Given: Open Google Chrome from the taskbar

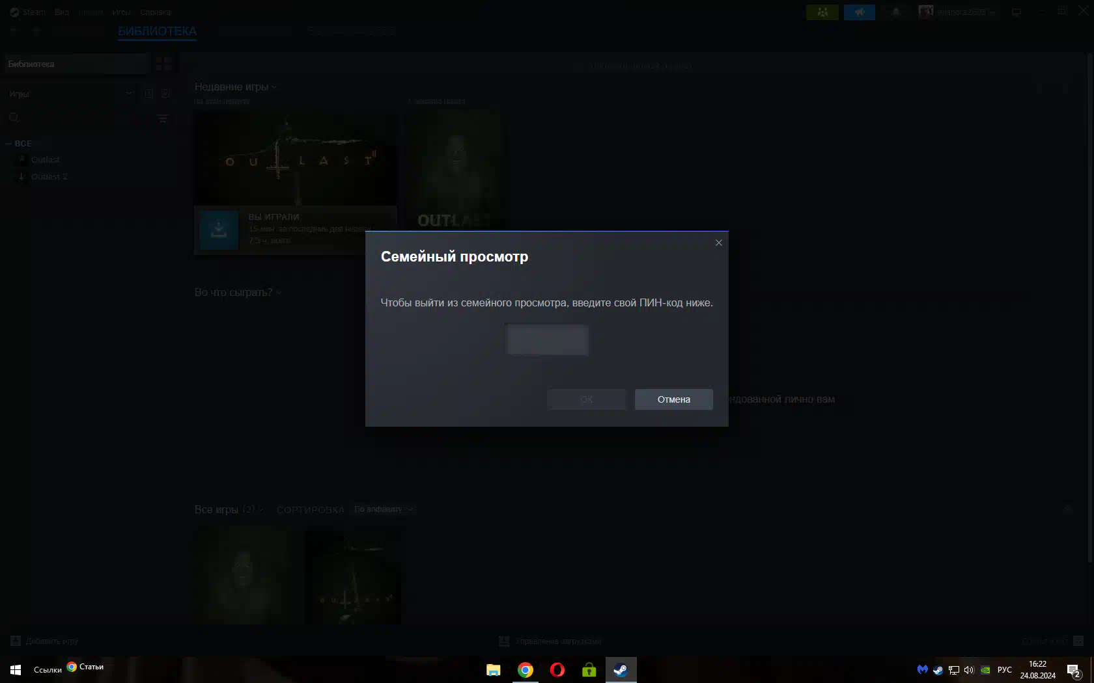Looking at the screenshot, I should [526, 670].
